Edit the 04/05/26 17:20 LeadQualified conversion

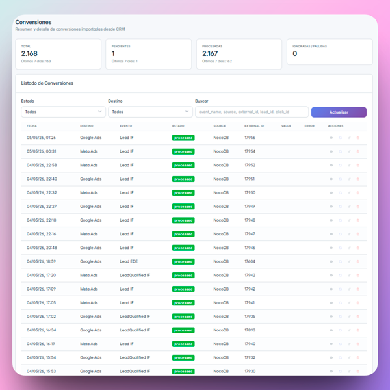pos(349,275)
